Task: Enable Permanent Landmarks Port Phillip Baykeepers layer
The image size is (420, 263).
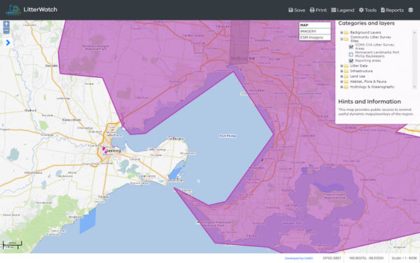Action: (351, 54)
